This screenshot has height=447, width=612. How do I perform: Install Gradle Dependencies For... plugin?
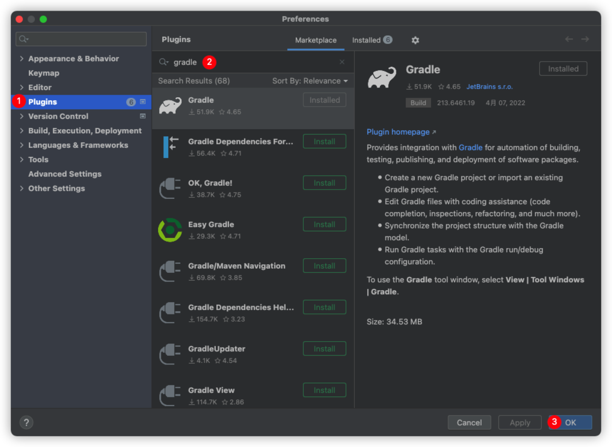coord(324,141)
